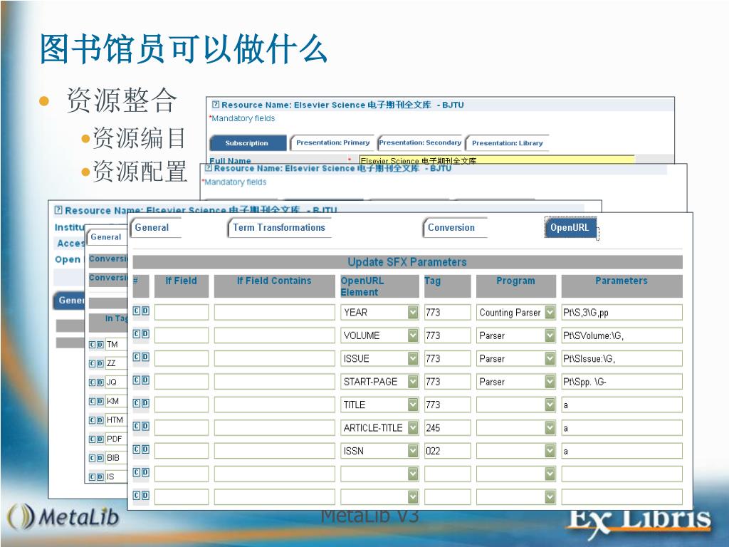The height and width of the screenshot is (547, 729).
Task: Click the D icon in the YEAR row
Action: pos(145,311)
